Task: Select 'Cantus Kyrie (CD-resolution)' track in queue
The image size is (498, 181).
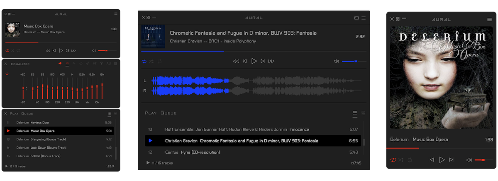Action: point(253,152)
